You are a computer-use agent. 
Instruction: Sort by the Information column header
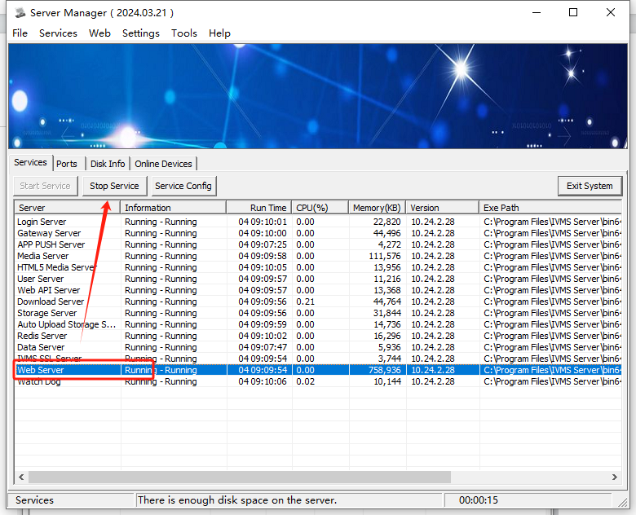(x=173, y=208)
